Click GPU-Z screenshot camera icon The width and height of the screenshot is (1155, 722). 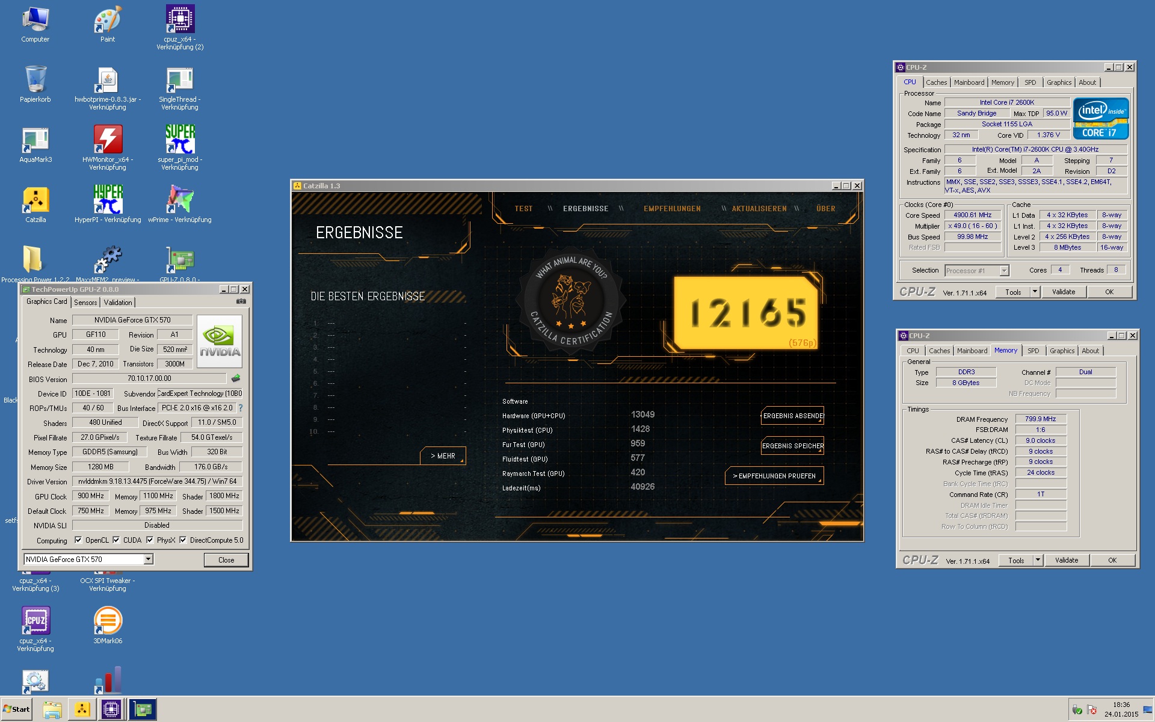pos(241,301)
